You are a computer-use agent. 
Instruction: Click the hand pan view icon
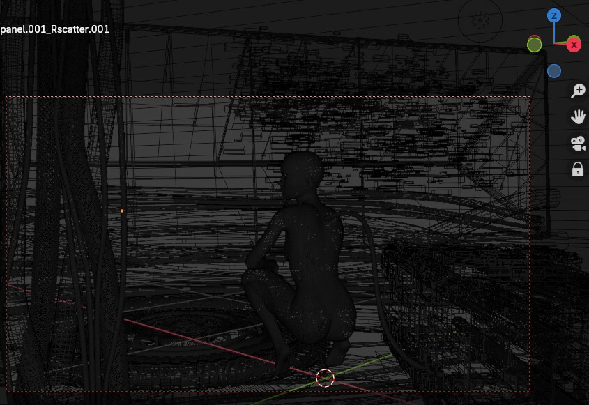578,117
